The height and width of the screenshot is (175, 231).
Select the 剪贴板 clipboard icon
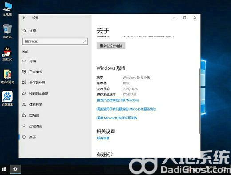pos(24,115)
